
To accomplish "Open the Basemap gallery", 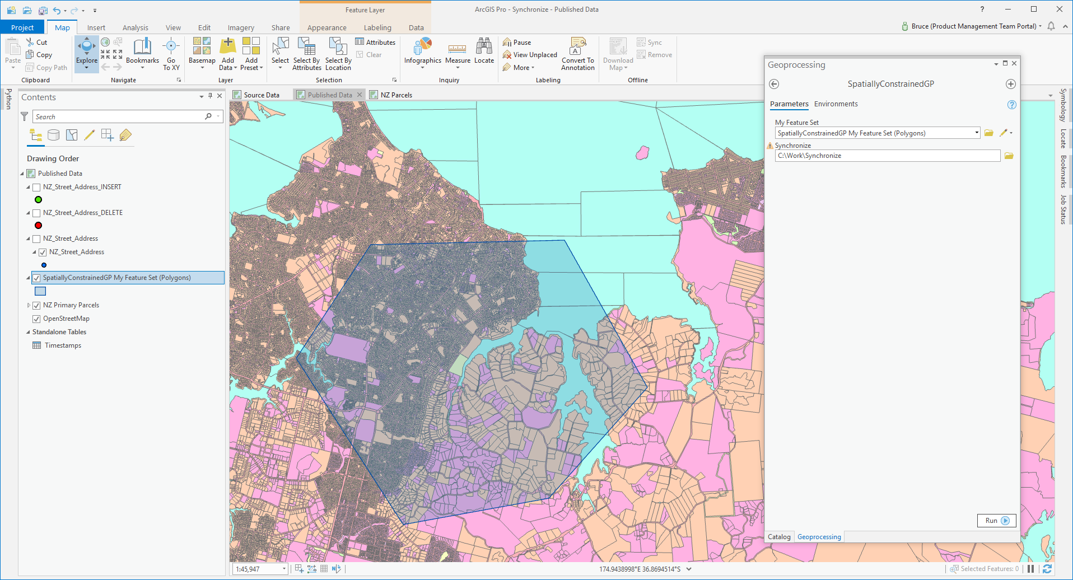I will click(202, 54).
